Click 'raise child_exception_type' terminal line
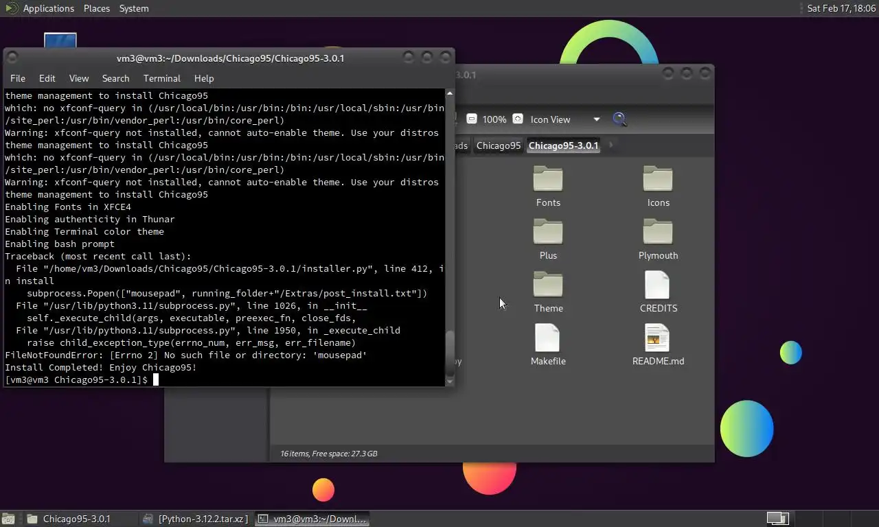The image size is (879, 527). (x=192, y=342)
